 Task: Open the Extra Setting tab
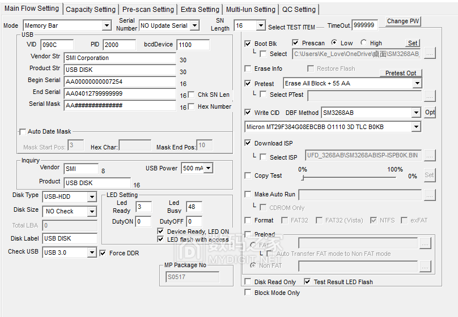200,9
